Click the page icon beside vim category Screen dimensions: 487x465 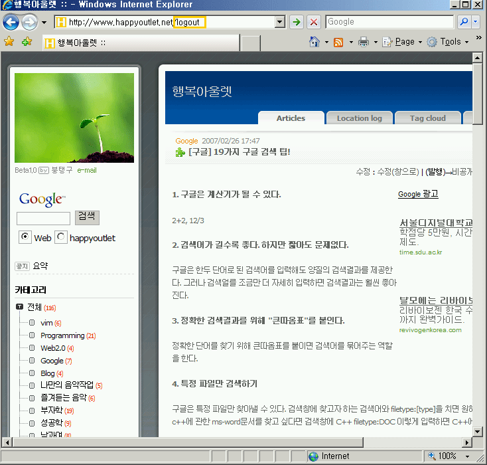point(32,323)
